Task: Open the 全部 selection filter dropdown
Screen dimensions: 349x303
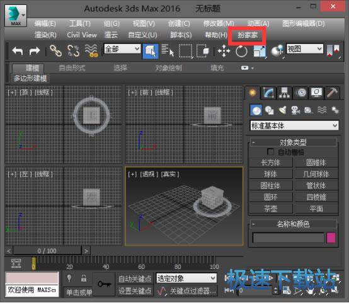Action: tap(122, 49)
